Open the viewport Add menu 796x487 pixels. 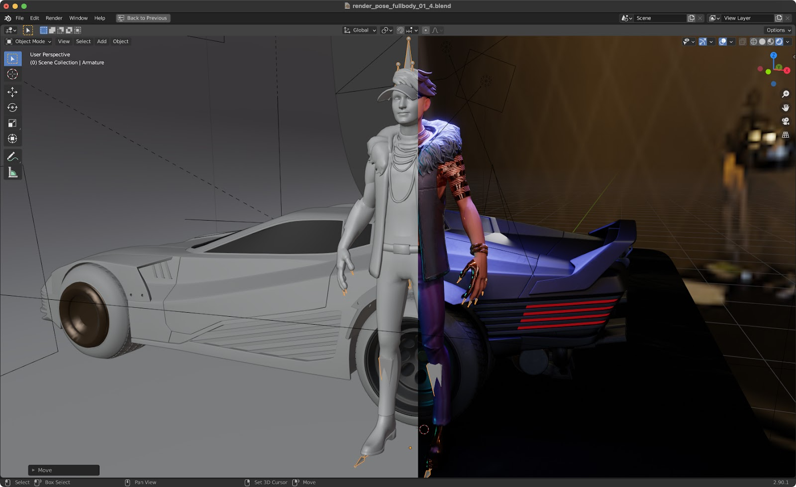click(101, 42)
